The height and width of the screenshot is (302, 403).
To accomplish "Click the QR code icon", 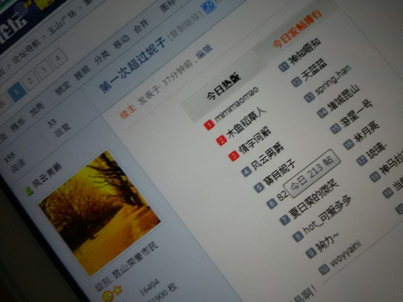I will pos(209,6).
